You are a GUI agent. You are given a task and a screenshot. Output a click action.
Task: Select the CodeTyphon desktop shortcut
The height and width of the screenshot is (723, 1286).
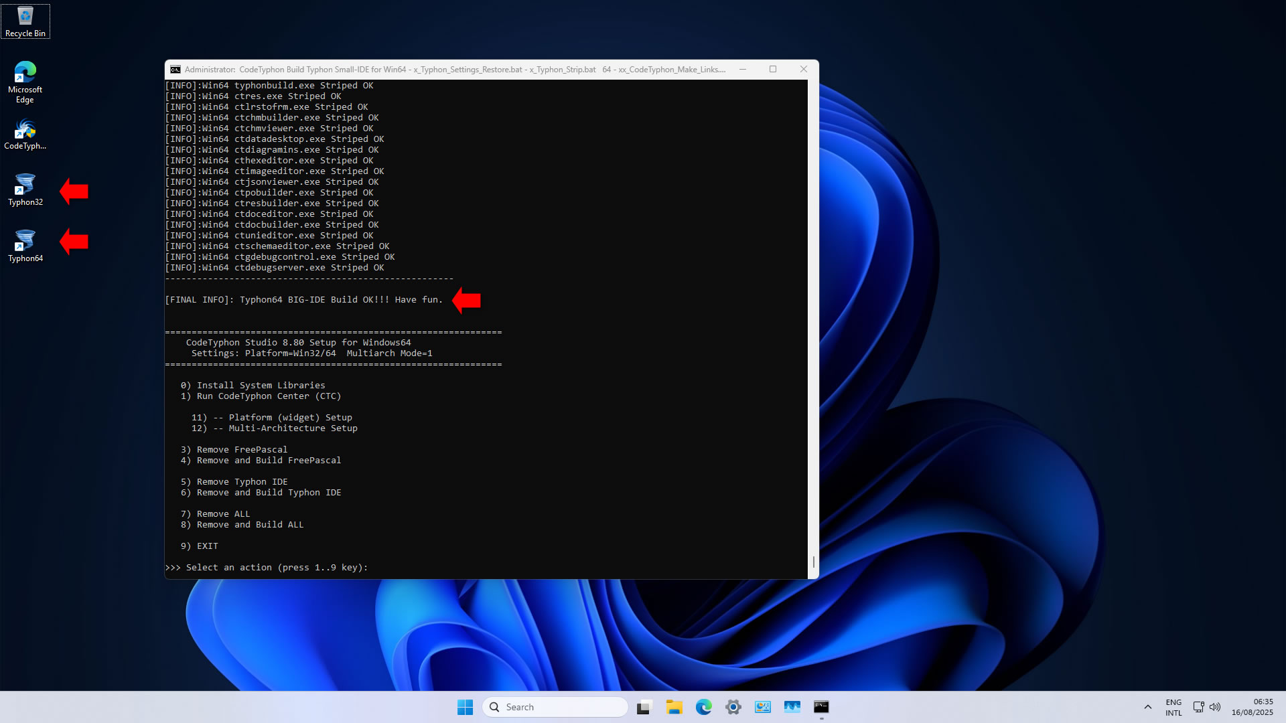pyautogui.click(x=25, y=134)
